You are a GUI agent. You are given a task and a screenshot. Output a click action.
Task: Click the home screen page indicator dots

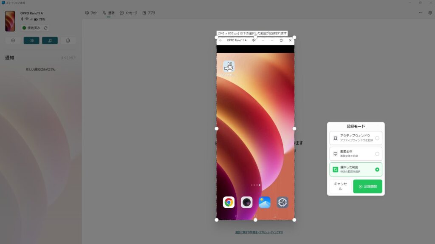pos(255,185)
